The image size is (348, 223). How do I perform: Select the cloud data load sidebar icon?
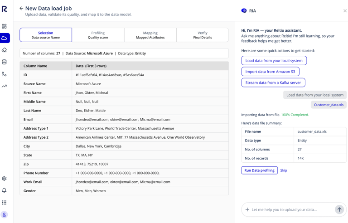[x=5, y=38]
